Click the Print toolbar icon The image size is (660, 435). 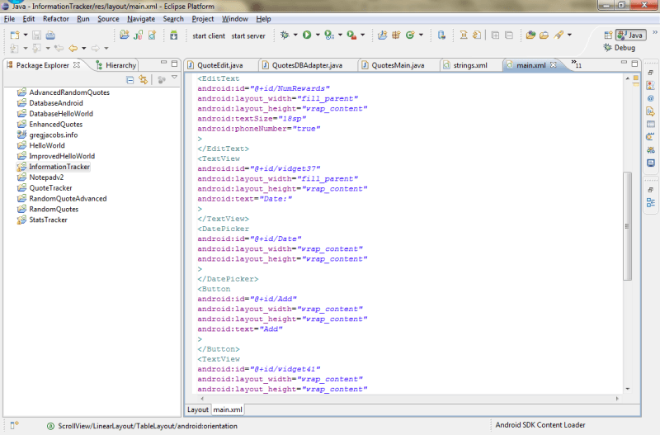pyautogui.click(x=50, y=35)
